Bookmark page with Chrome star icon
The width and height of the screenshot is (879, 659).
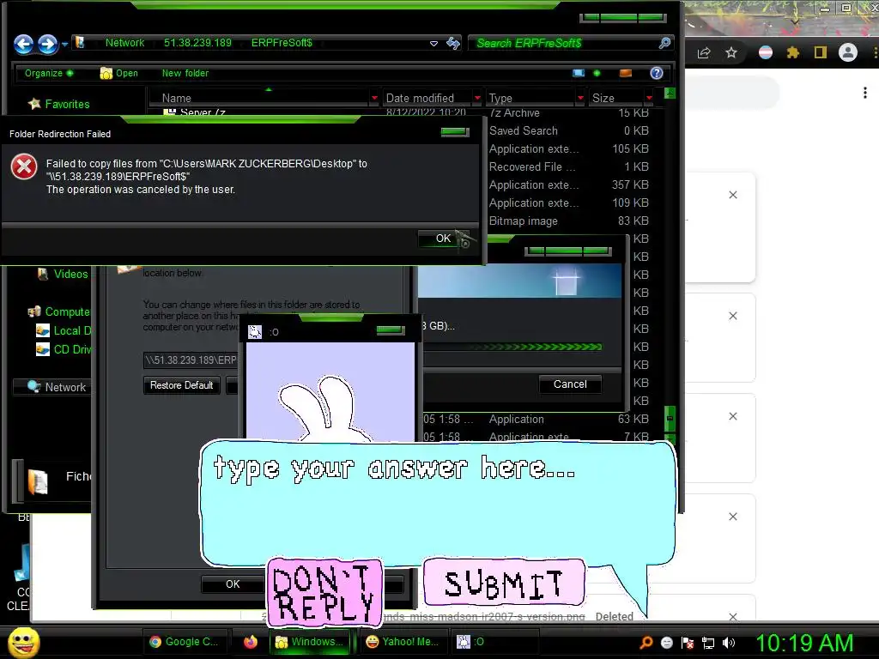731,52
